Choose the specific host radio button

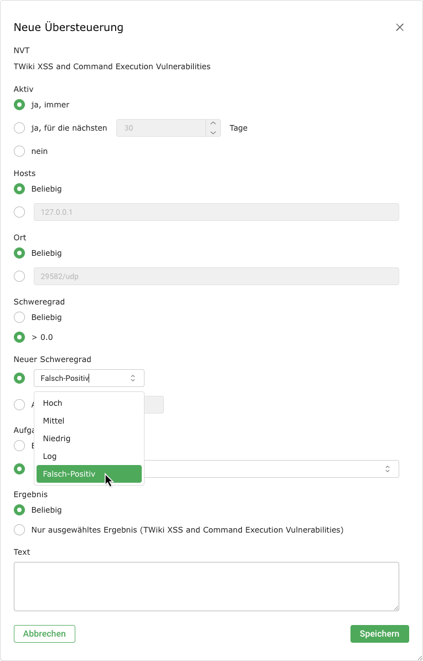click(19, 212)
